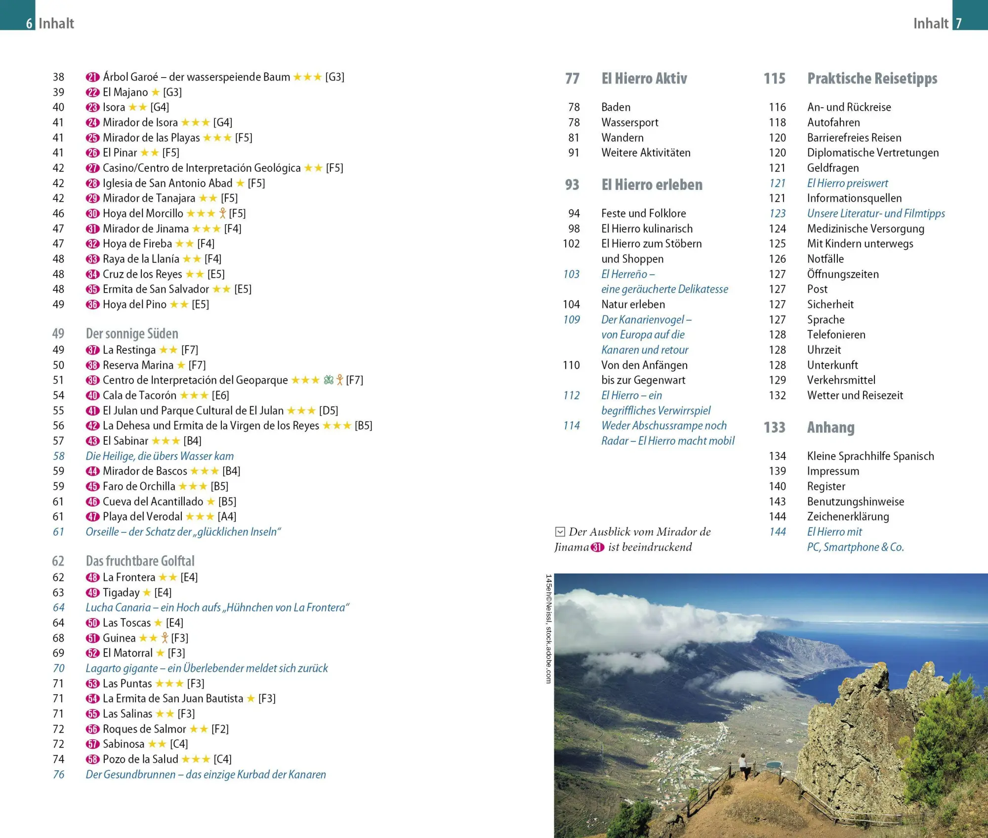Screen dimensions: 988x838
Task: Click the number 53 badge beside Las Puntas
Action: 93,684
